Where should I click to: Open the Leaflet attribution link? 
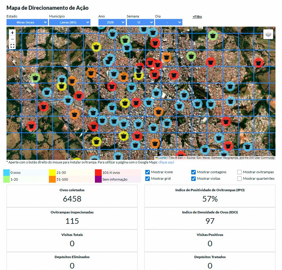pyautogui.click(x=162, y=158)
